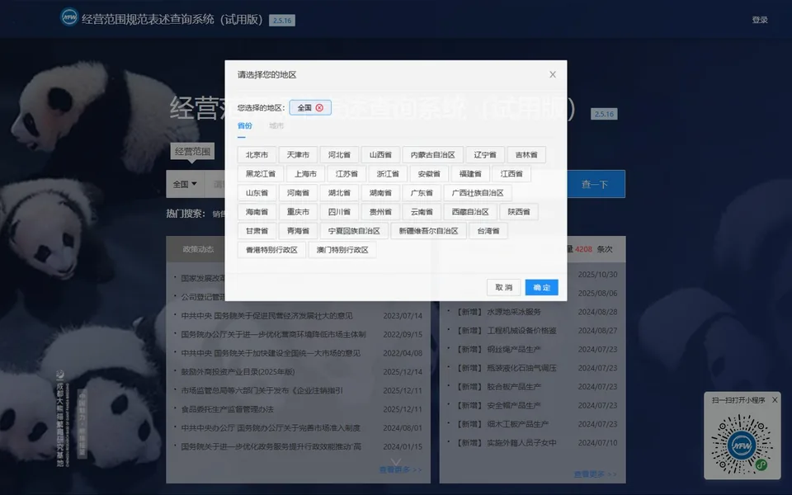
Task: Pick 辽宁省 region
Action: [485, 155]
